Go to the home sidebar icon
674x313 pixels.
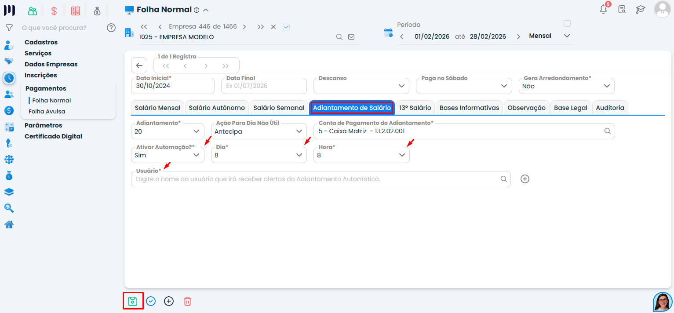tap(9, 224)
